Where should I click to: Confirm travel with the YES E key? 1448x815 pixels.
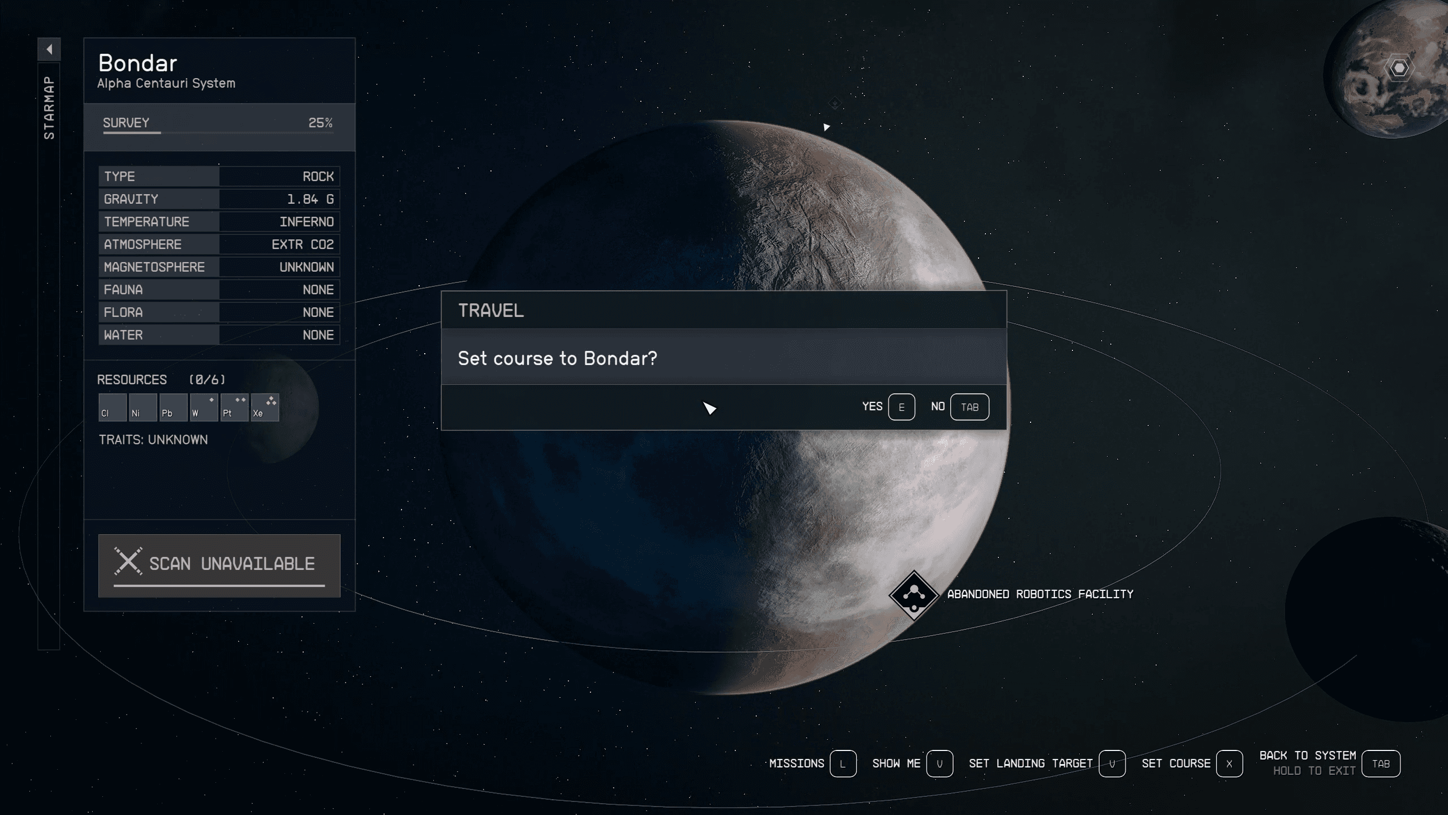902,407
